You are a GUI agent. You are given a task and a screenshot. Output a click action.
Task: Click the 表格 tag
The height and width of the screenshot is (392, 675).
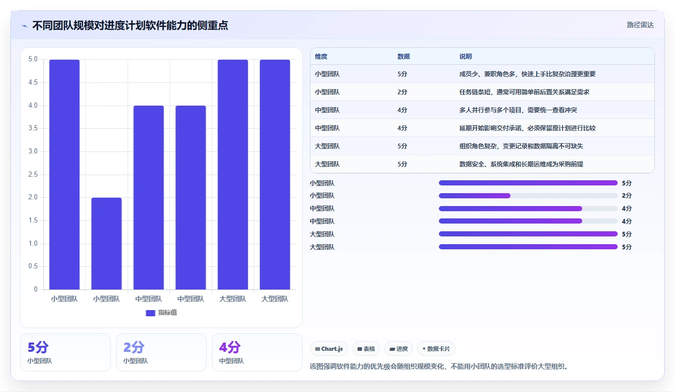[366, 349]
